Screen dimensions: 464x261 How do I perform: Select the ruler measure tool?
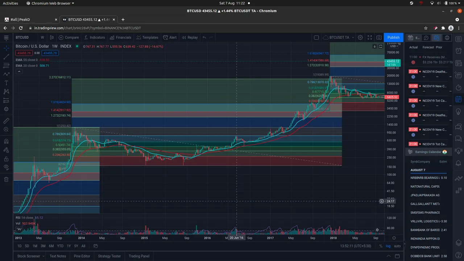click(6, 121)
